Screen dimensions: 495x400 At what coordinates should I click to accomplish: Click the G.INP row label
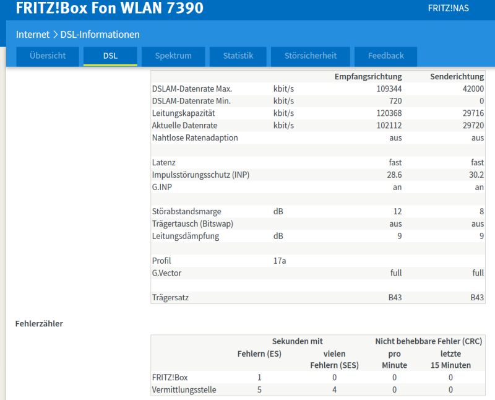pyautogui.click(x=162, y=187)
